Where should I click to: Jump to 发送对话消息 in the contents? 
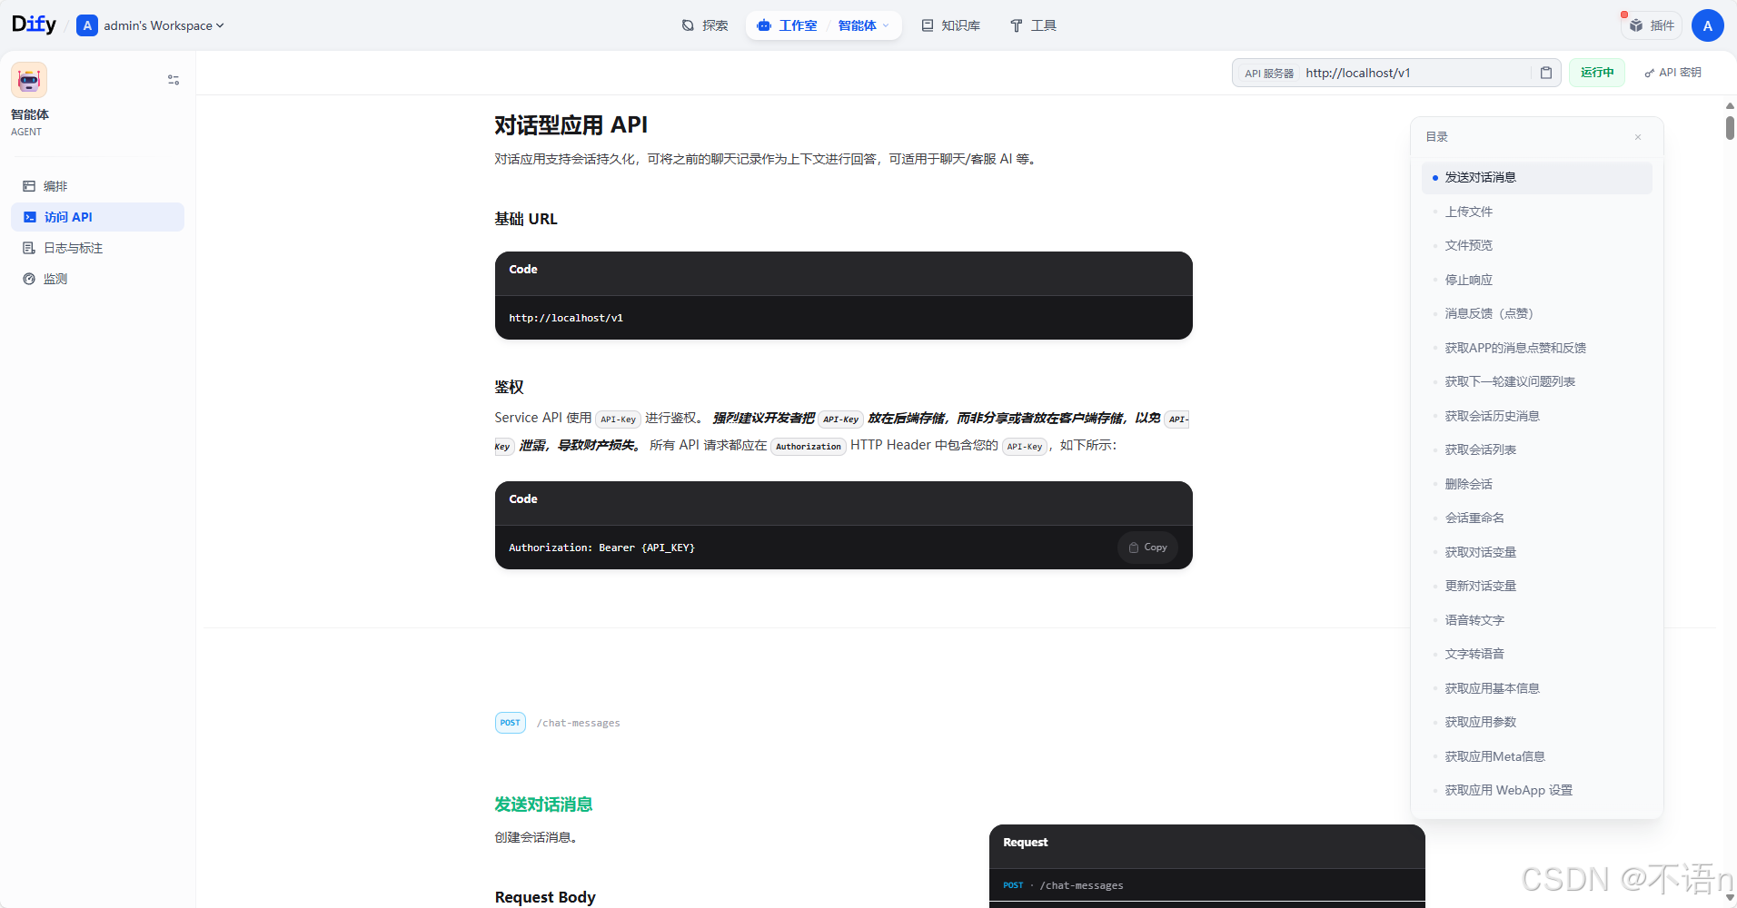click(1536, 178)
